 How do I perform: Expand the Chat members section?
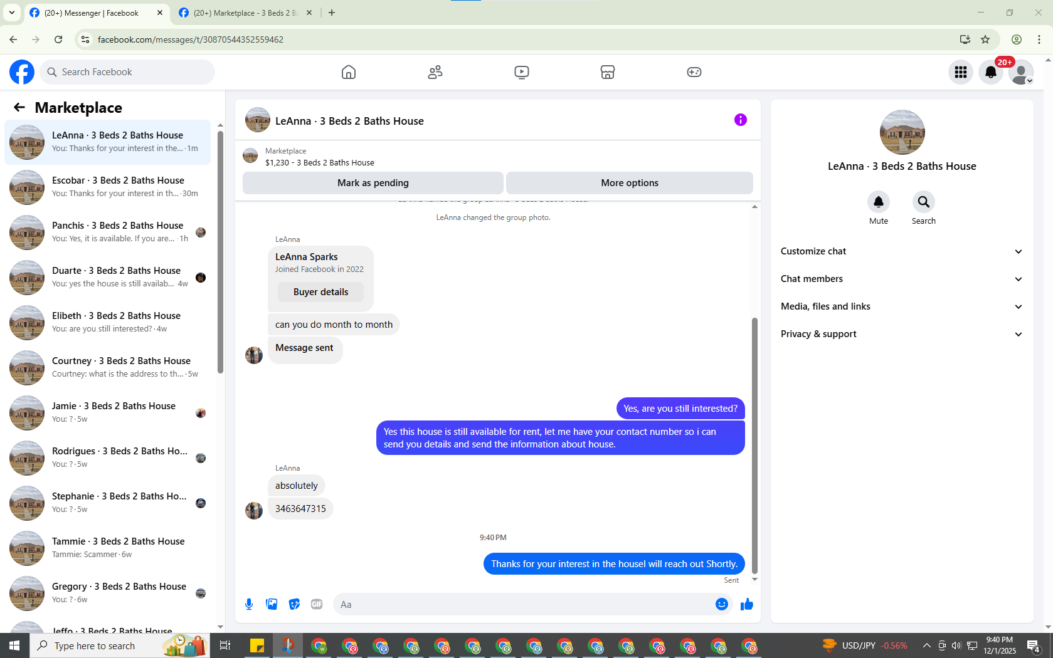[902, 279]
